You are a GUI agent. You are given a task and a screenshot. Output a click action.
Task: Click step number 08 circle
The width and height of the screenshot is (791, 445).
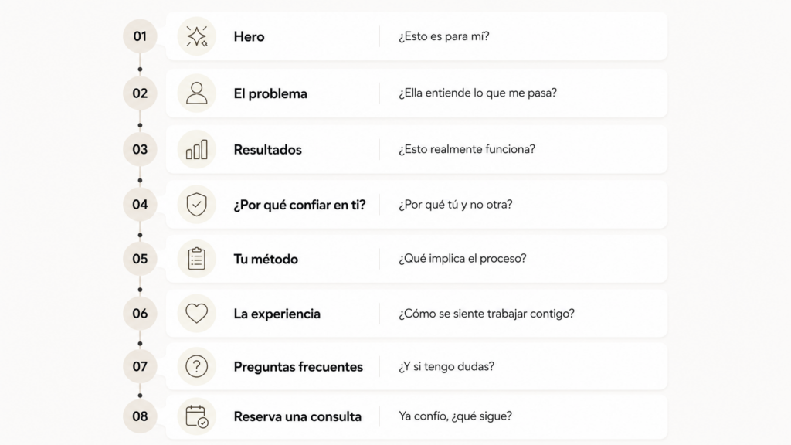[x=141, y=416]
